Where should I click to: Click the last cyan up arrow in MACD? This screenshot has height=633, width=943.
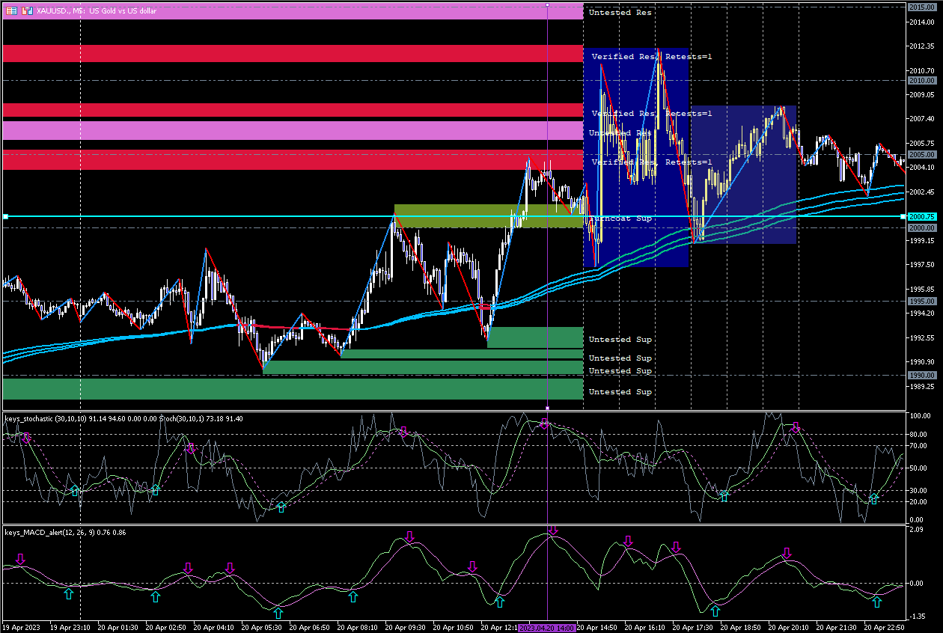(877, 601)
